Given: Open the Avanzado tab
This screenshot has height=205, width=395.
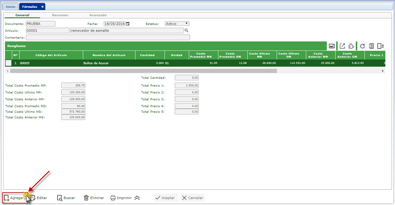Looking at the screenshot, I should pyautogui.click(x=98, y=15).
